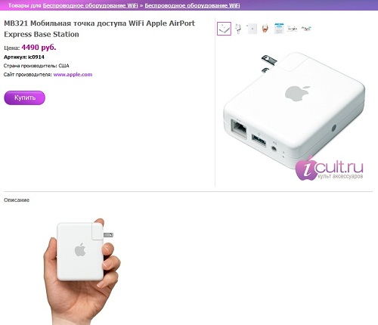
Task: Select the first thumbnail with purple border
Action: (224, 29)
